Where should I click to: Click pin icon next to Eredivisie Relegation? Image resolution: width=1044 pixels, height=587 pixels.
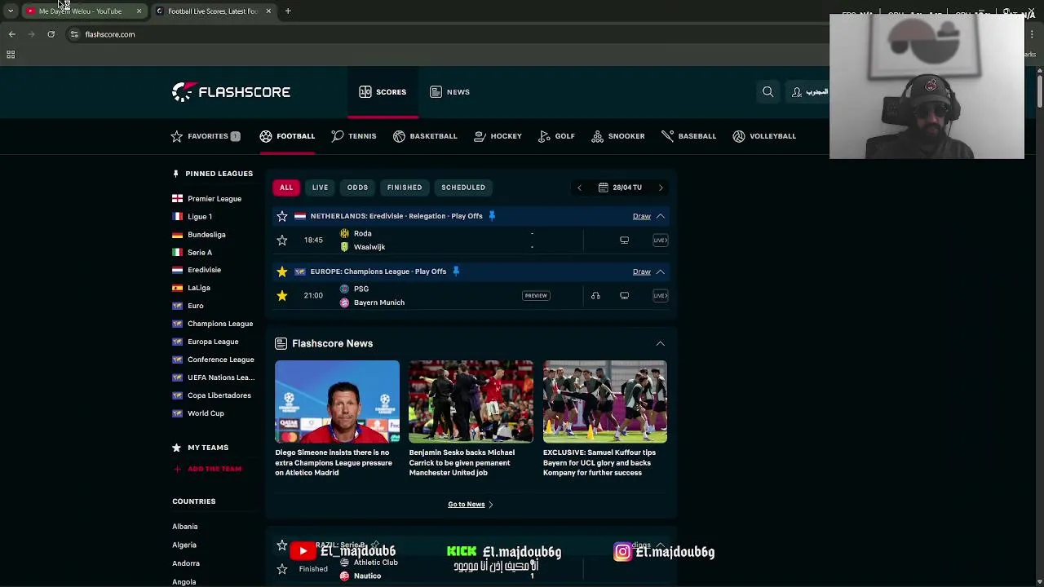click(492, 216)
